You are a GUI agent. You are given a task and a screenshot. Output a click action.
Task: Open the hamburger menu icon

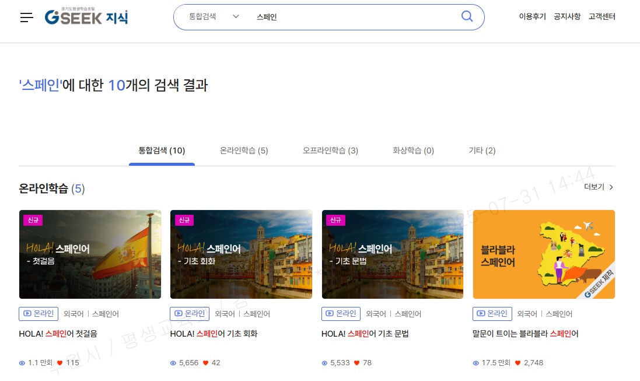tap(27, 18)
